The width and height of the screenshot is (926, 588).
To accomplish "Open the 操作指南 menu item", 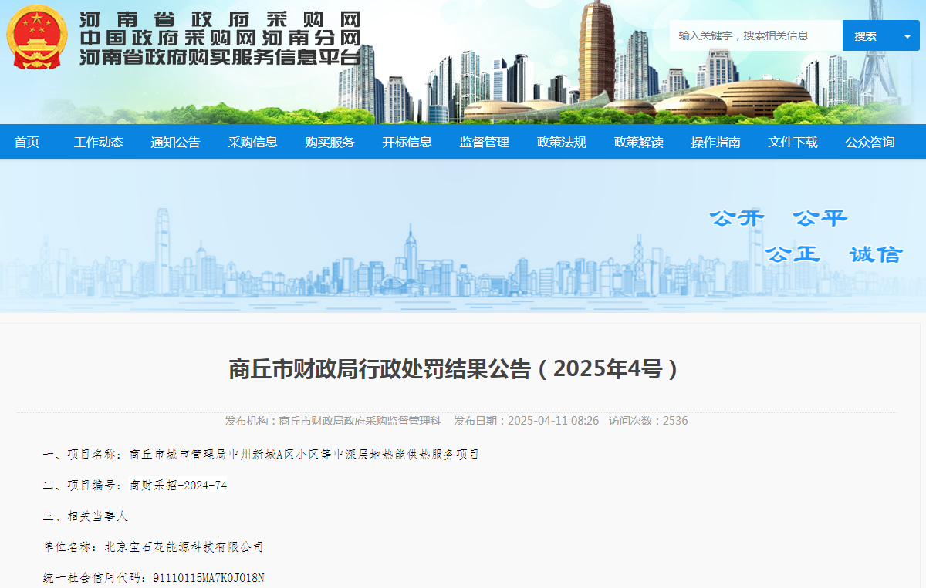I will pos(715,142).
